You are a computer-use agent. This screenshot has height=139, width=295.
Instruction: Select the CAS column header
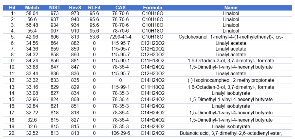coord(120,8)
